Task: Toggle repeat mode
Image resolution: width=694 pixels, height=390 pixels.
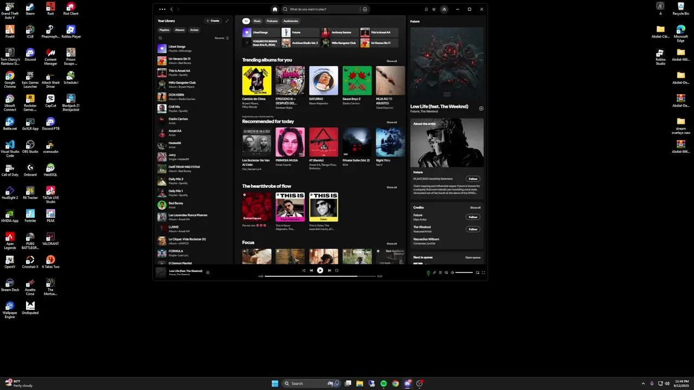Action: 337,270
